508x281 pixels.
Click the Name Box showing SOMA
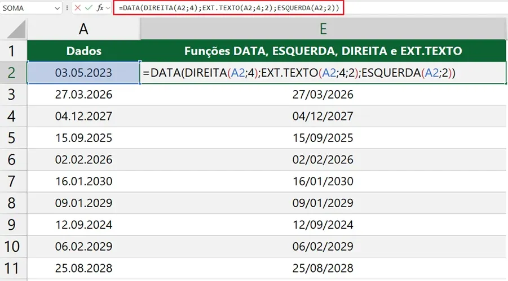coord(31,8)
